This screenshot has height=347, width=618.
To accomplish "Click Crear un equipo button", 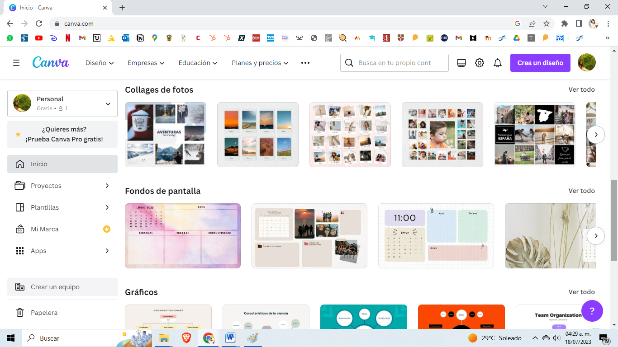I will point(62,287).
